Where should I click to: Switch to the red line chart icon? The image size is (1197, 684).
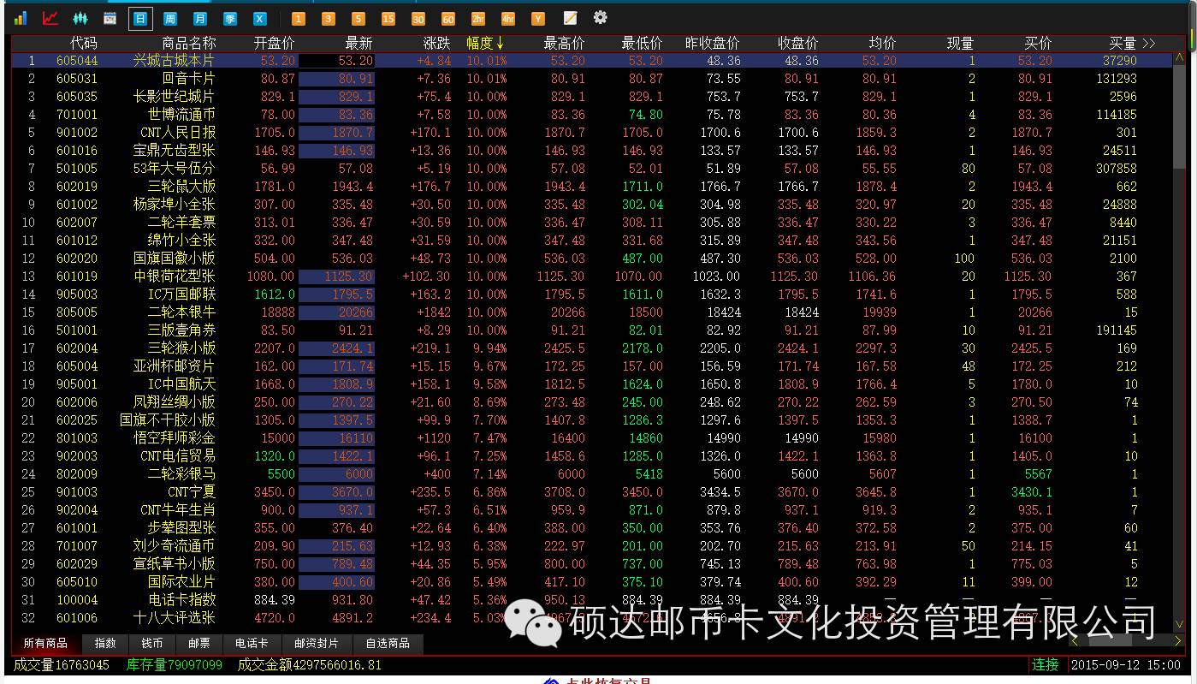tap(50, 18)
